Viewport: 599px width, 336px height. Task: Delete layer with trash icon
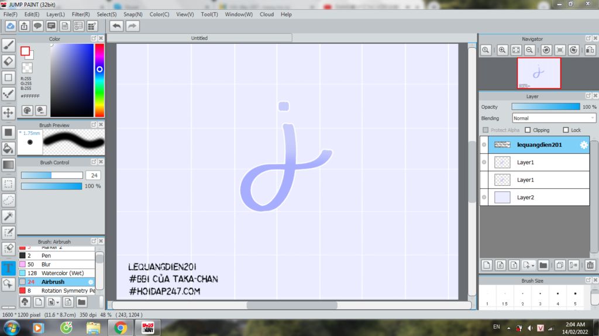(590, 265)
